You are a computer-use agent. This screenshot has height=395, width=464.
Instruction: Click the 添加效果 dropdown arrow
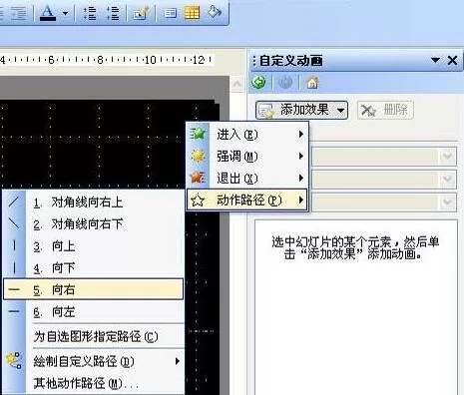pyautogui.click(x=340, y=110)
